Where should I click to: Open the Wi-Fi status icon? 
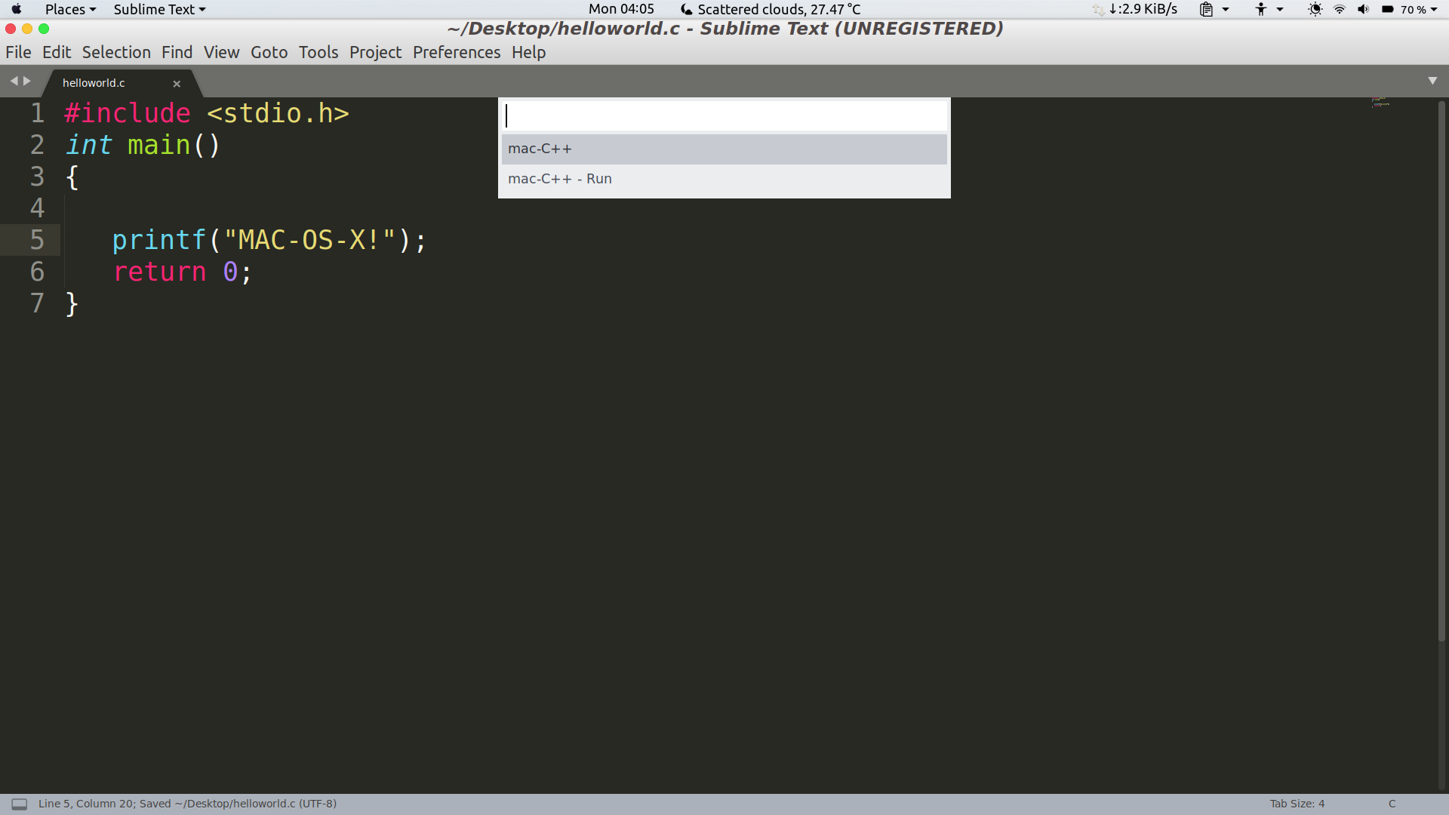point(1340,9)
